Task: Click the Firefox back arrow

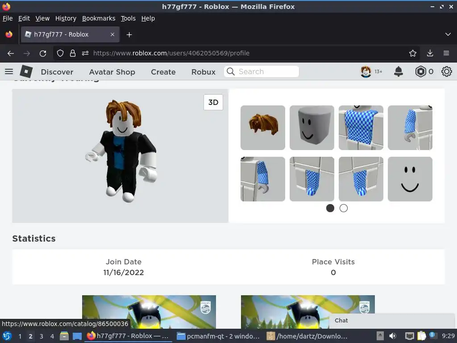Action: (x=11, y=54)
